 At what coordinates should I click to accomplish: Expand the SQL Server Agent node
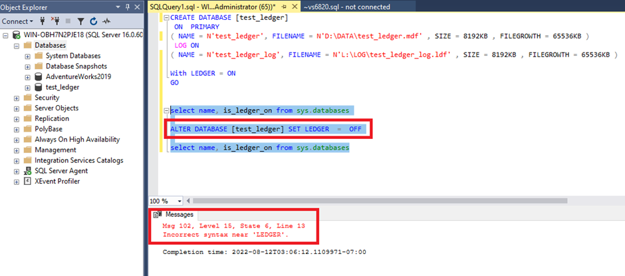pos(17,171)
